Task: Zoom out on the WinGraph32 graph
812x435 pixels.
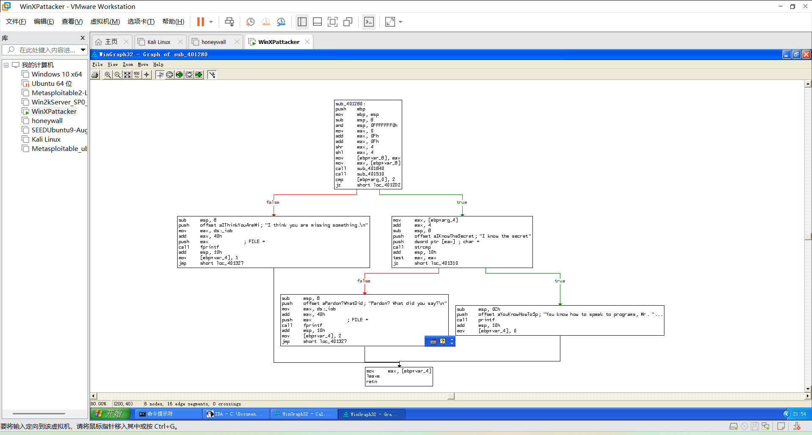Action: [x=118, y=75]
